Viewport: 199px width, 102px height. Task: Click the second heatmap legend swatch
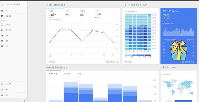[x=135, y=55]
